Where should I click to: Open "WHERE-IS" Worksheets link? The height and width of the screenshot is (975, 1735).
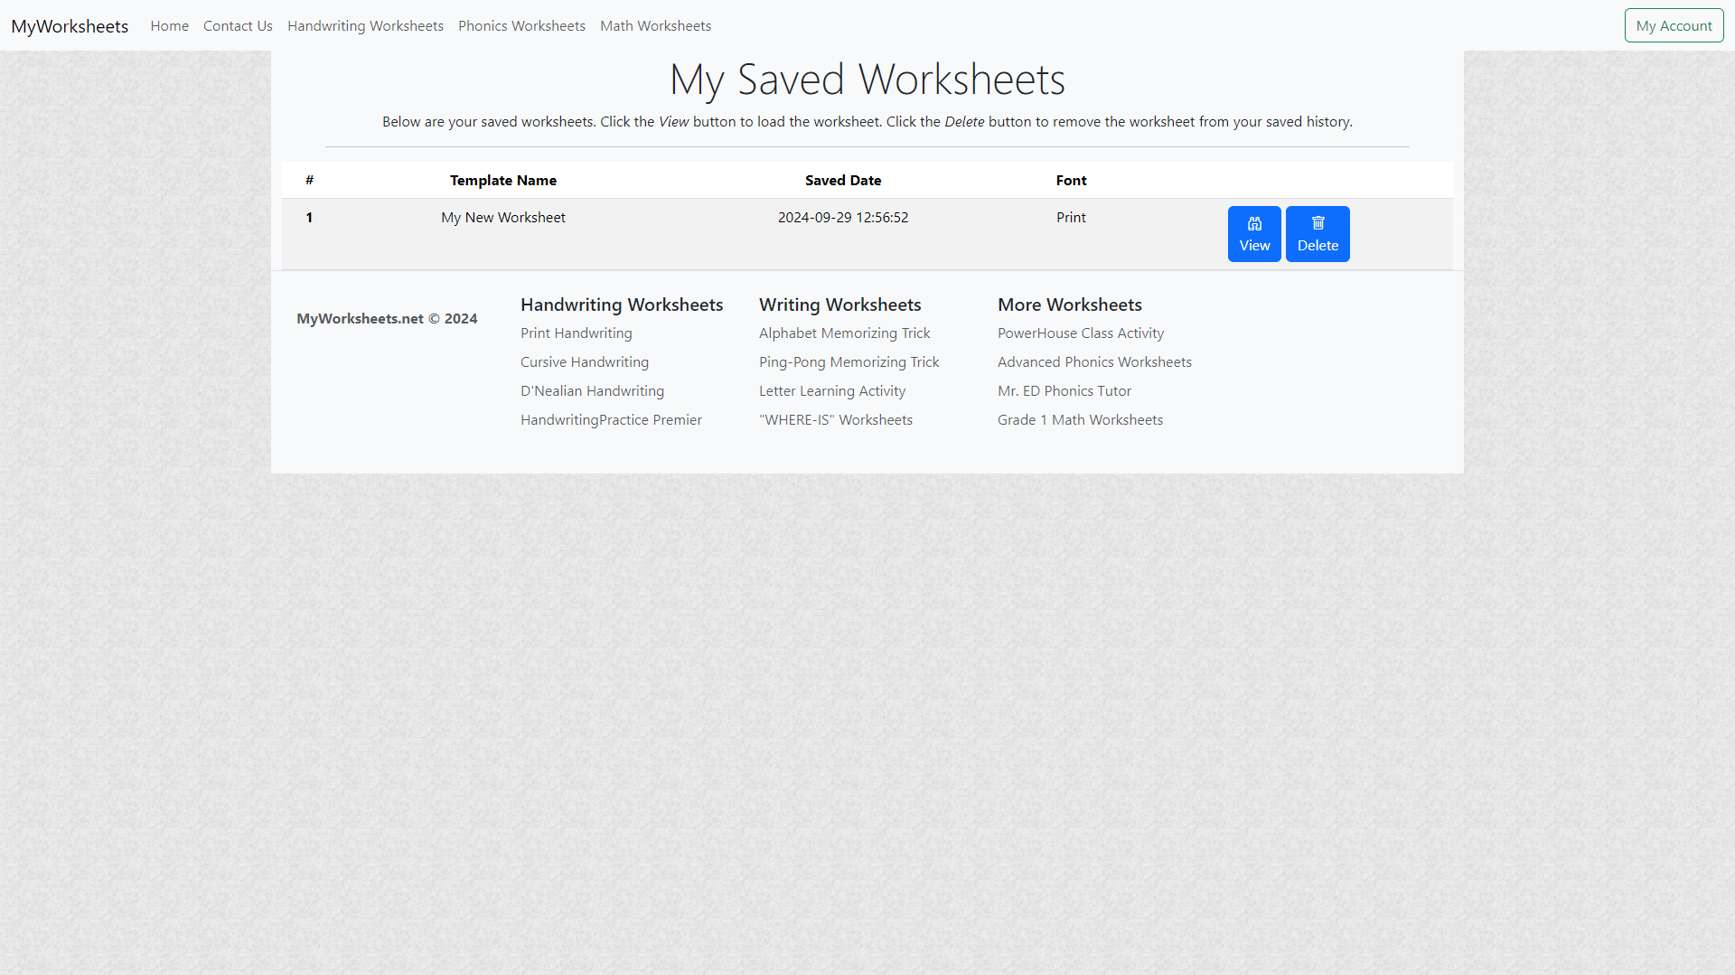click(836, 420)
